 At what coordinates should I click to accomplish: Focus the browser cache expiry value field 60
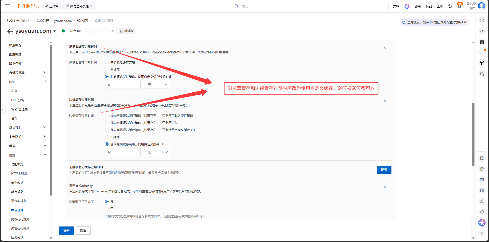[123, 85]
